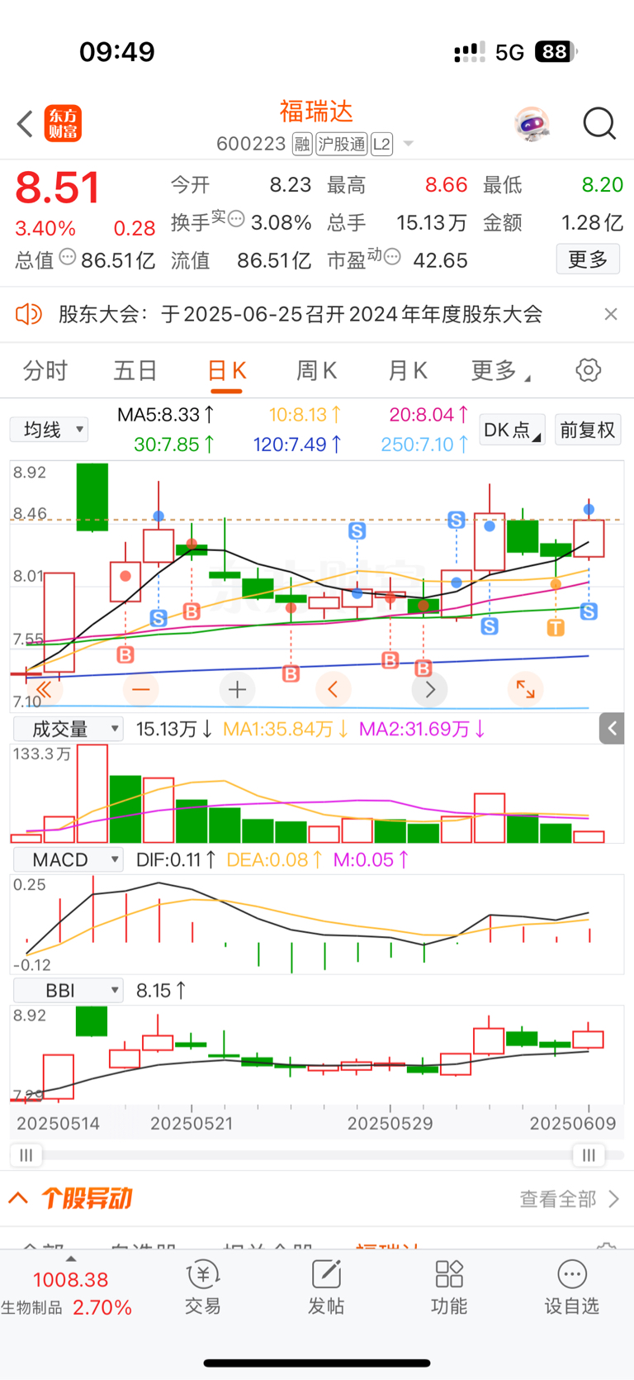This screenshot has height=1380, width=634.
Task: Dismiss the shareholder meeting notice
Action: [611, 314]
